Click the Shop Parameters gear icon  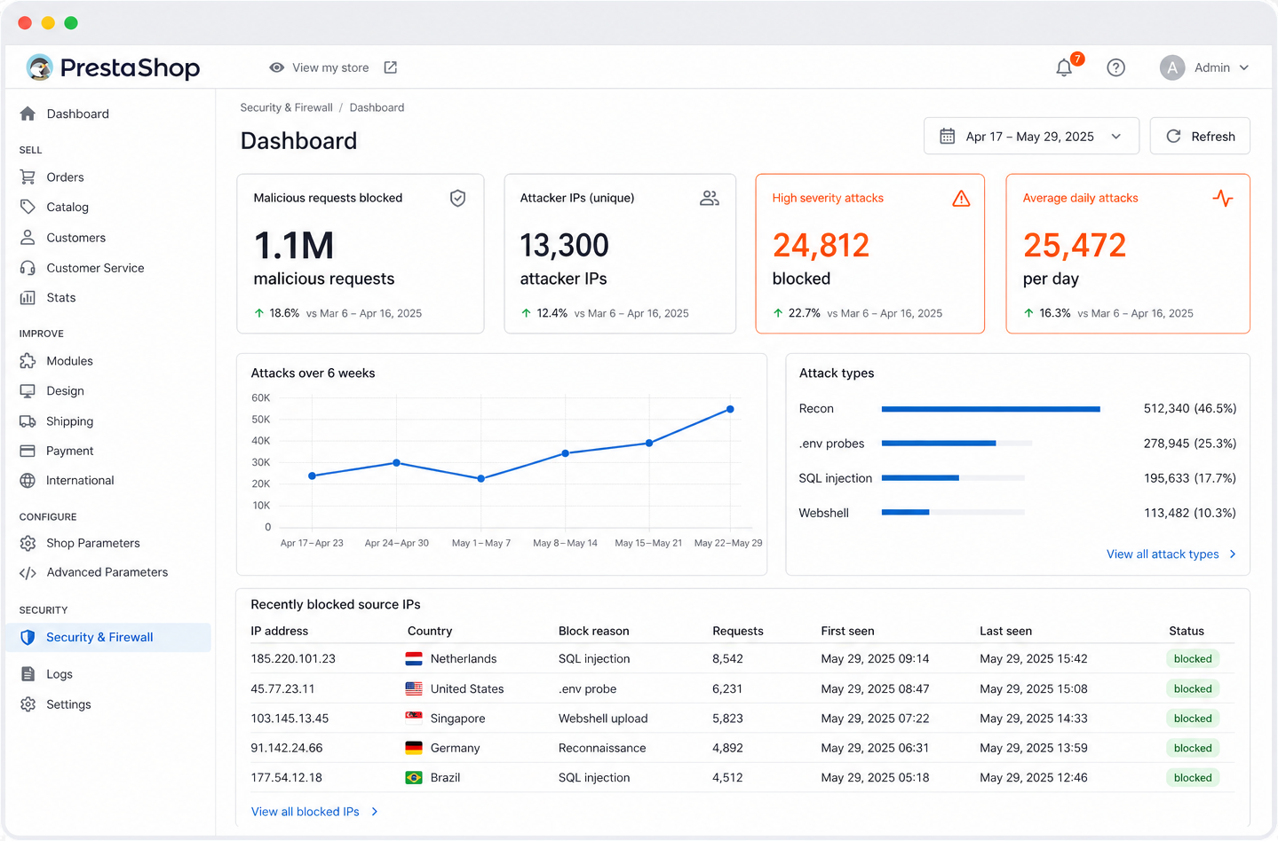(x=28, y=543)
